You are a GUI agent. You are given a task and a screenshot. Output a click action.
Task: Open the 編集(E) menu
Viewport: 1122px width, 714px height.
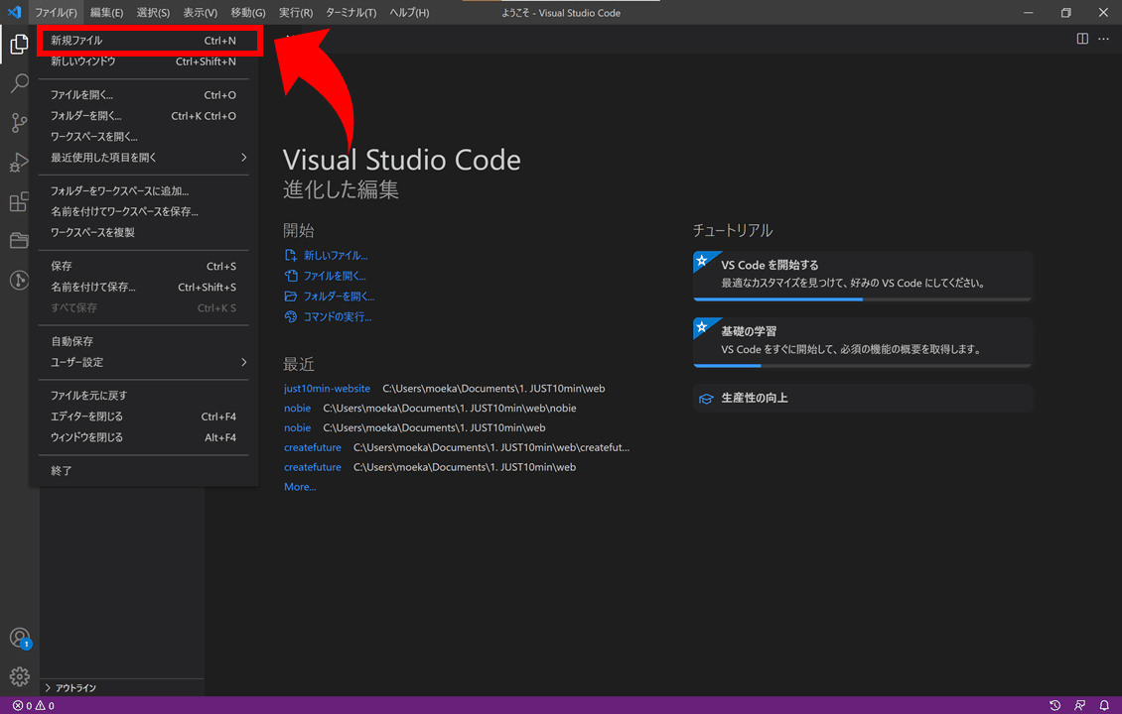[106, 13]
